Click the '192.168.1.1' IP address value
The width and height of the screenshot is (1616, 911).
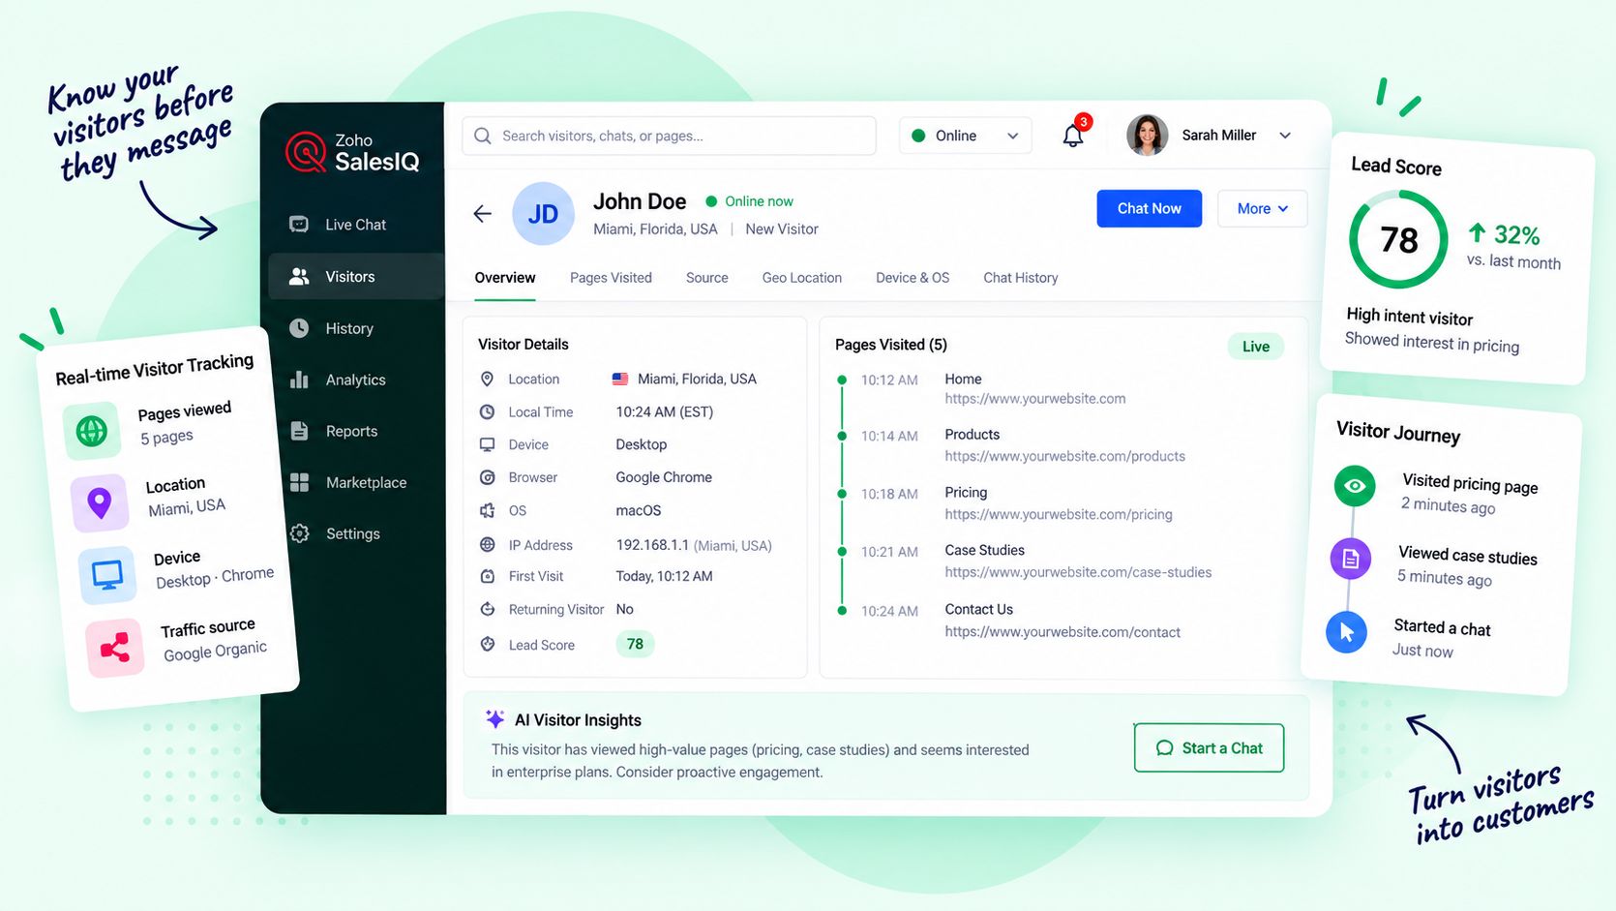click(x=652, y=545)
